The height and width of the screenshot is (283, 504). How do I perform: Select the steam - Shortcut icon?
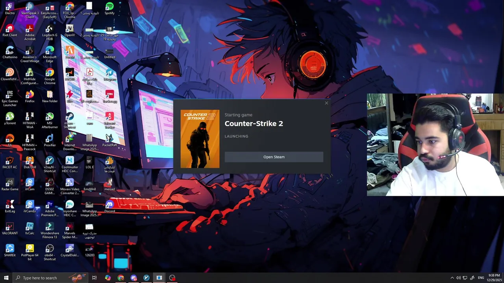(x=69, y=121)
